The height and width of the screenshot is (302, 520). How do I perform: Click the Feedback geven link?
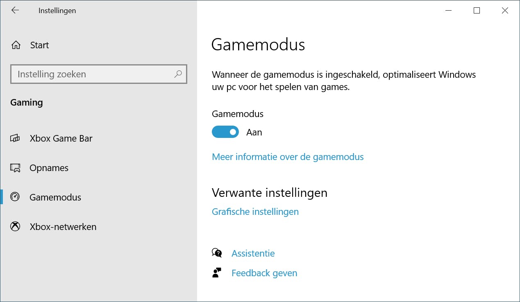click(264, 273)
